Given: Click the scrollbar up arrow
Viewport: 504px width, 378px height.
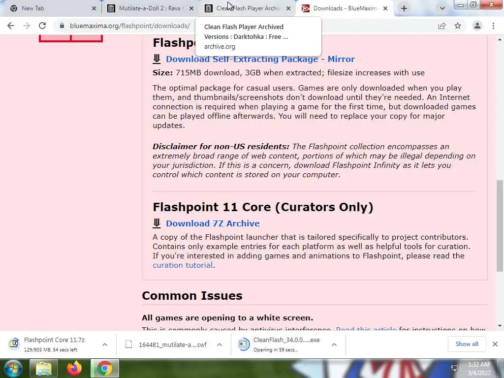Looking at the screenshot, I should click(500, 39).
